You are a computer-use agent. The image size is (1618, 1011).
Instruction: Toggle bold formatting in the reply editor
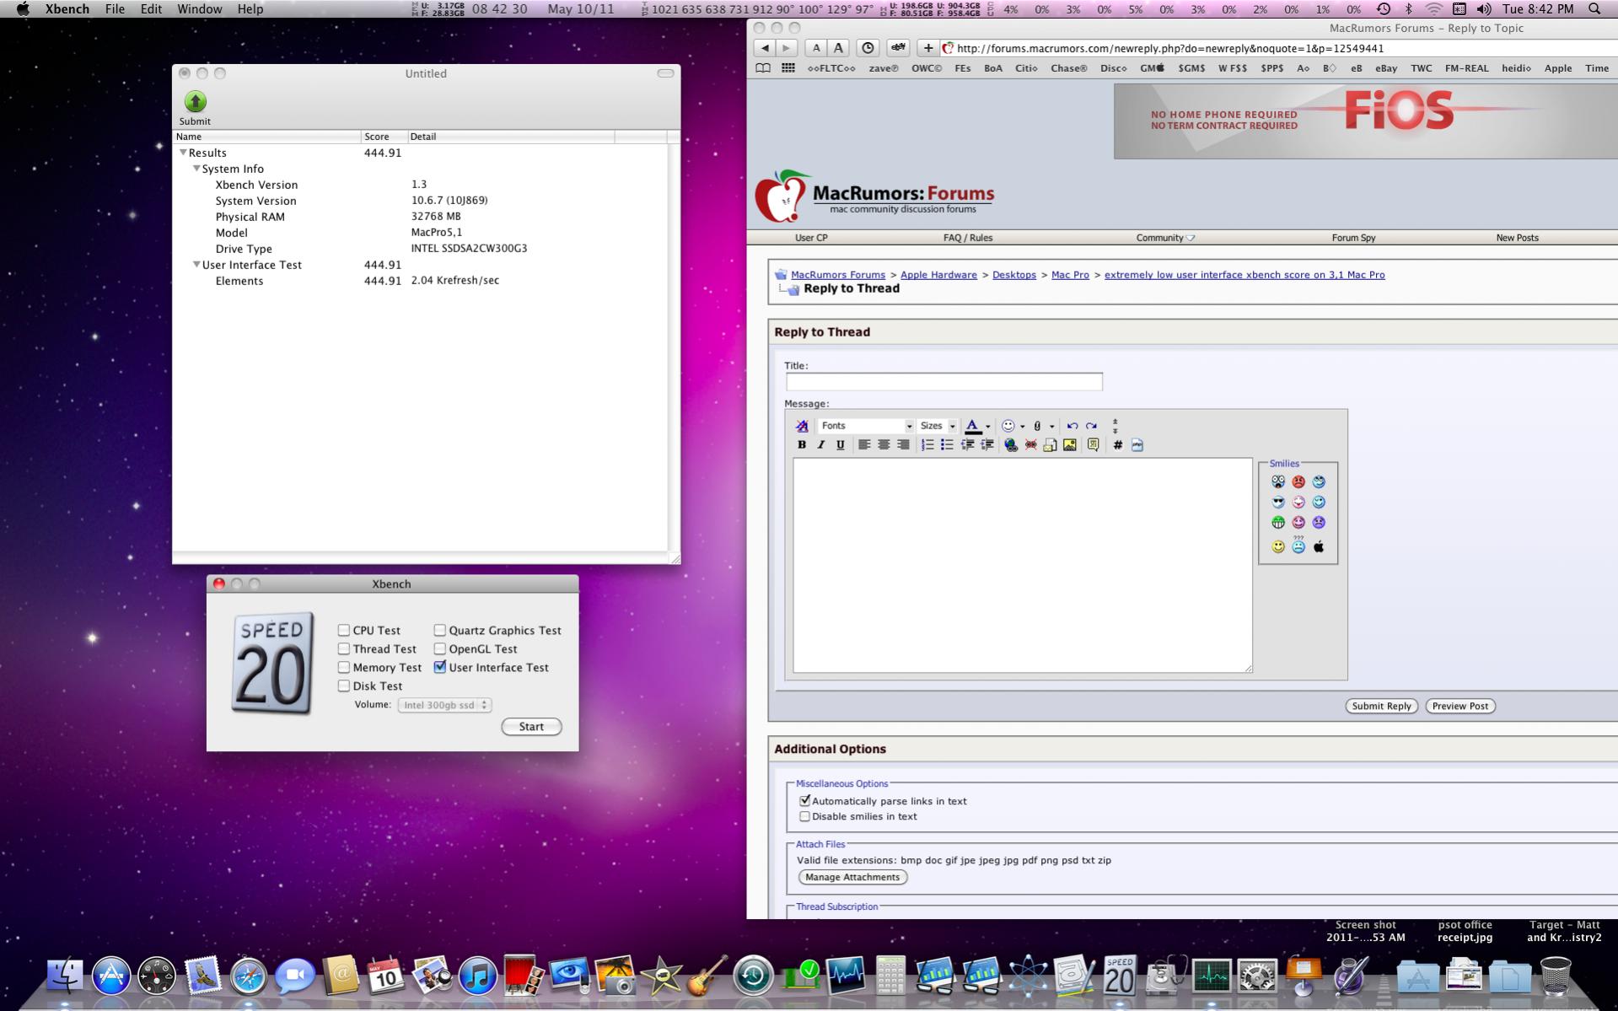(x=802, y=444)
